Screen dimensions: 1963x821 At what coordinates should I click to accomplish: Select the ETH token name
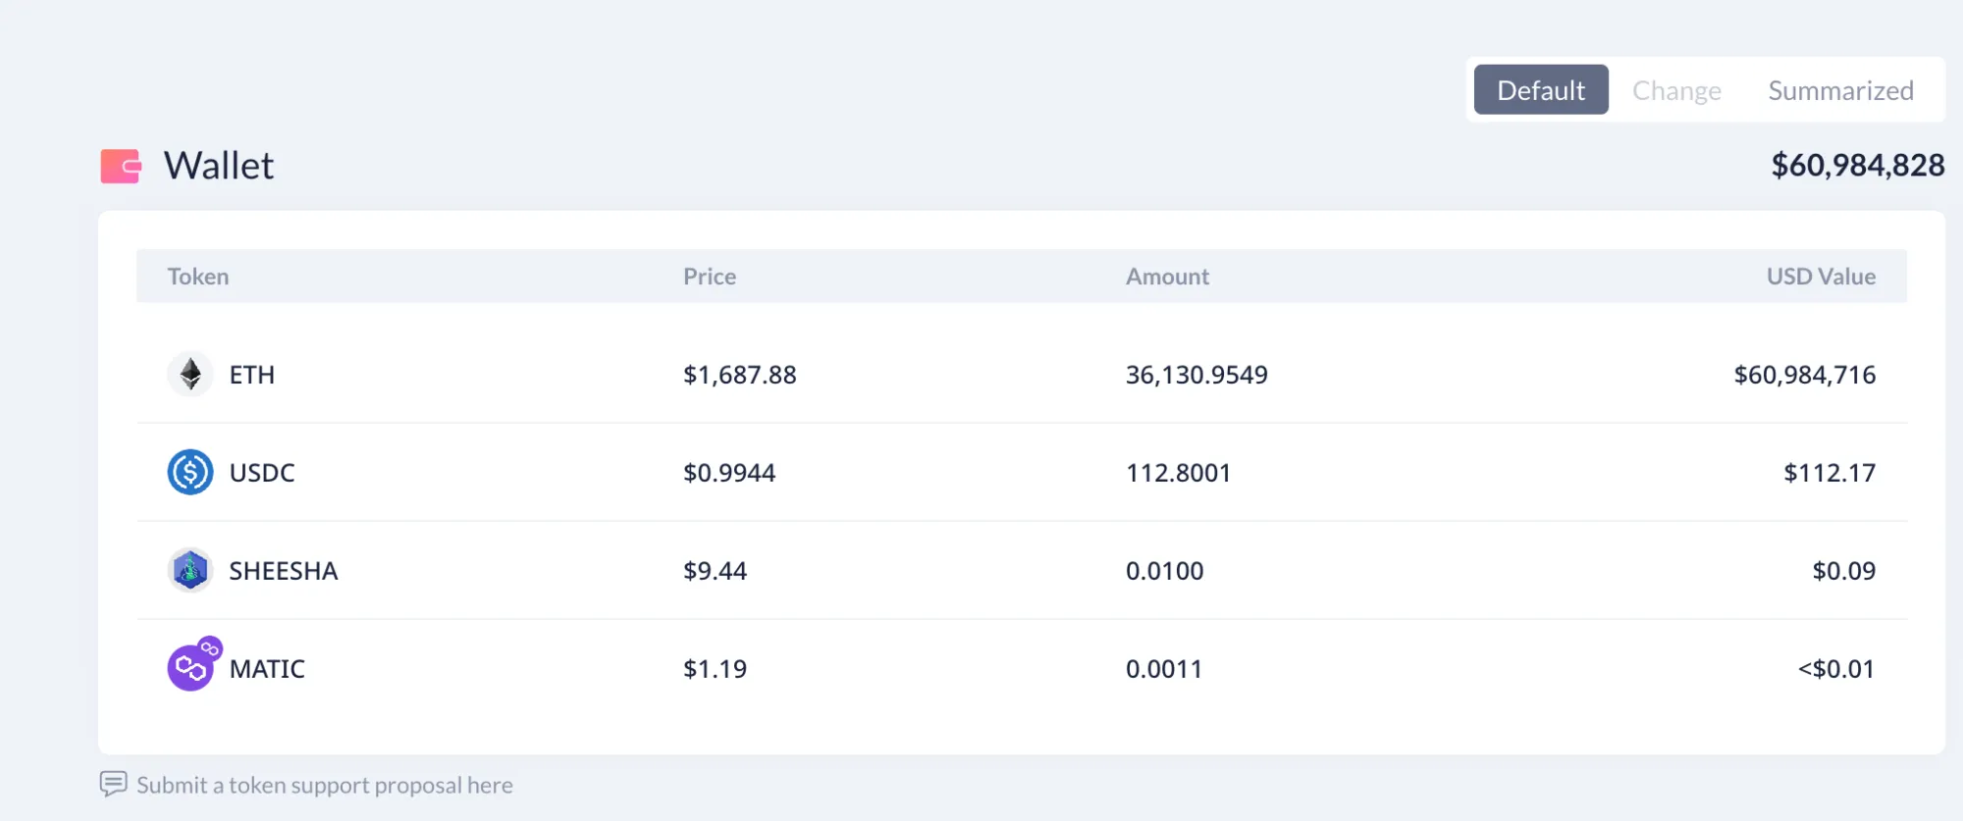(x=252, y=375)
